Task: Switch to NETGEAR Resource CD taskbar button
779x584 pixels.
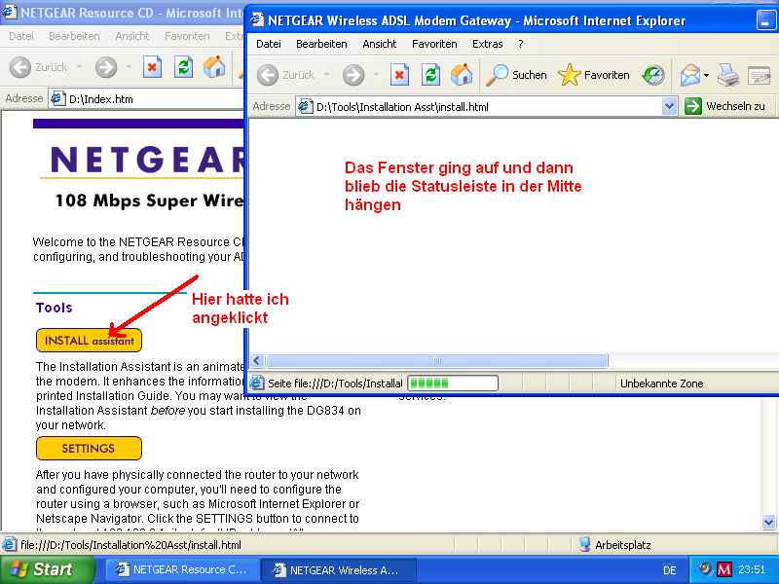Action: [x=181, y=569]
